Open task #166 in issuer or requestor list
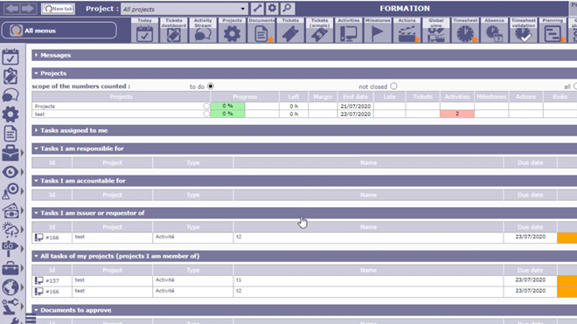The image size is (577, 324). 52,238
